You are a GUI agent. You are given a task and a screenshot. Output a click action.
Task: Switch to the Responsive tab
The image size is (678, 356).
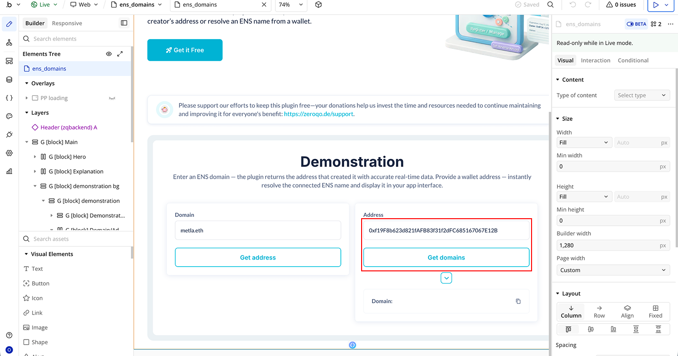click(67, 23)
